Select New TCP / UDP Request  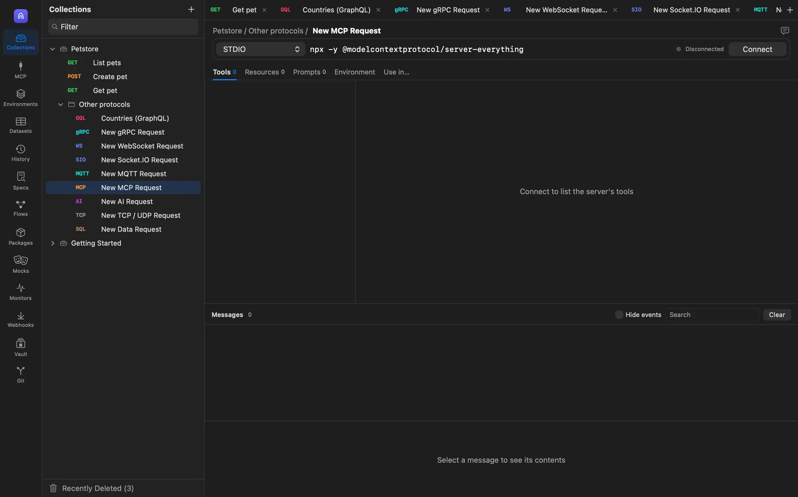tap(123, 215)
